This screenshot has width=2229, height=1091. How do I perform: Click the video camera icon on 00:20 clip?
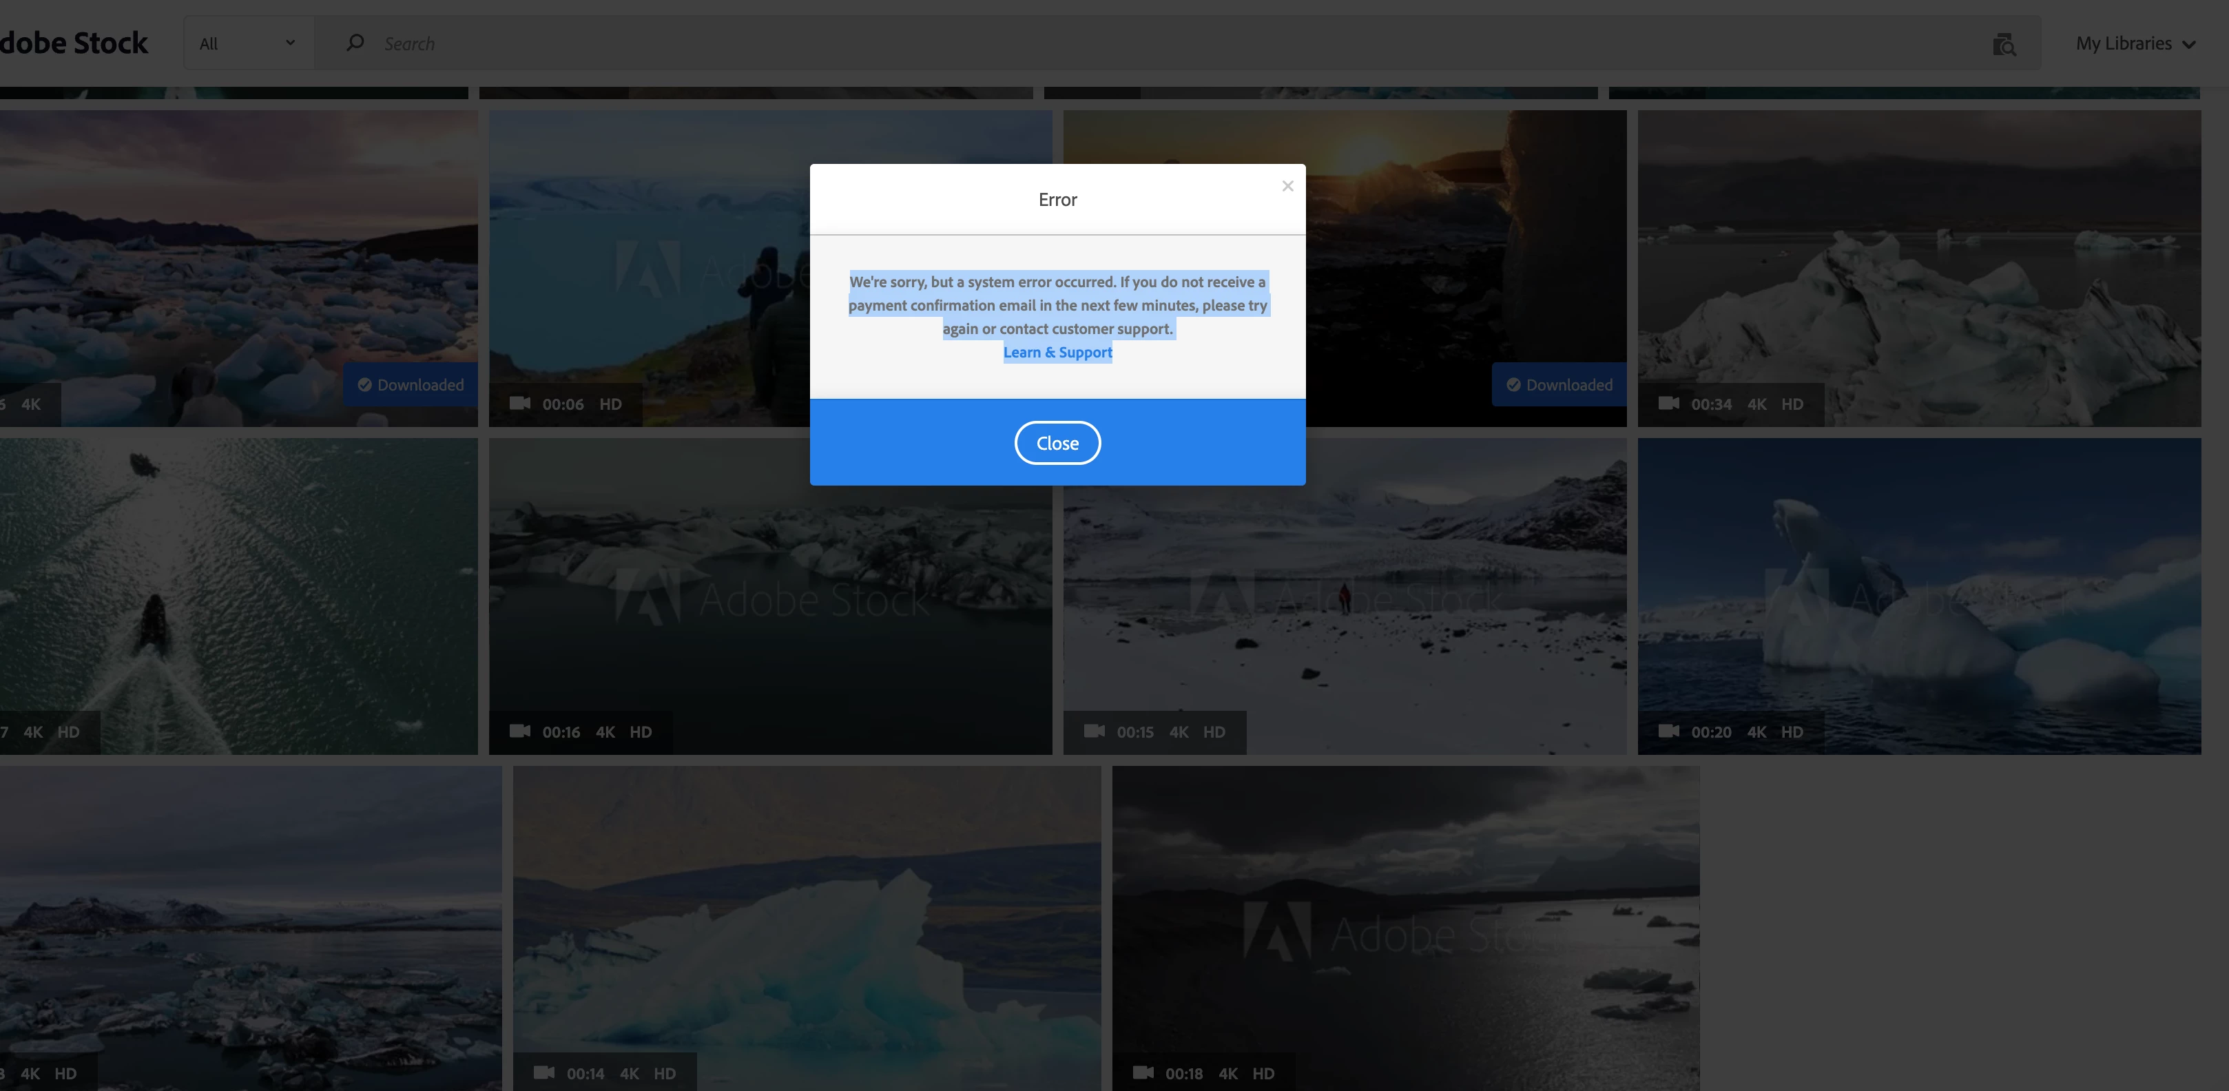tap(1668, 731)
